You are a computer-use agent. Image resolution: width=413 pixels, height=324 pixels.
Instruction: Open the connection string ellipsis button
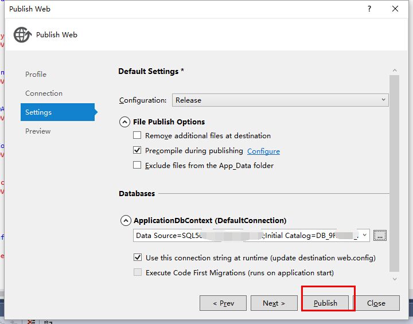point(380,235)
